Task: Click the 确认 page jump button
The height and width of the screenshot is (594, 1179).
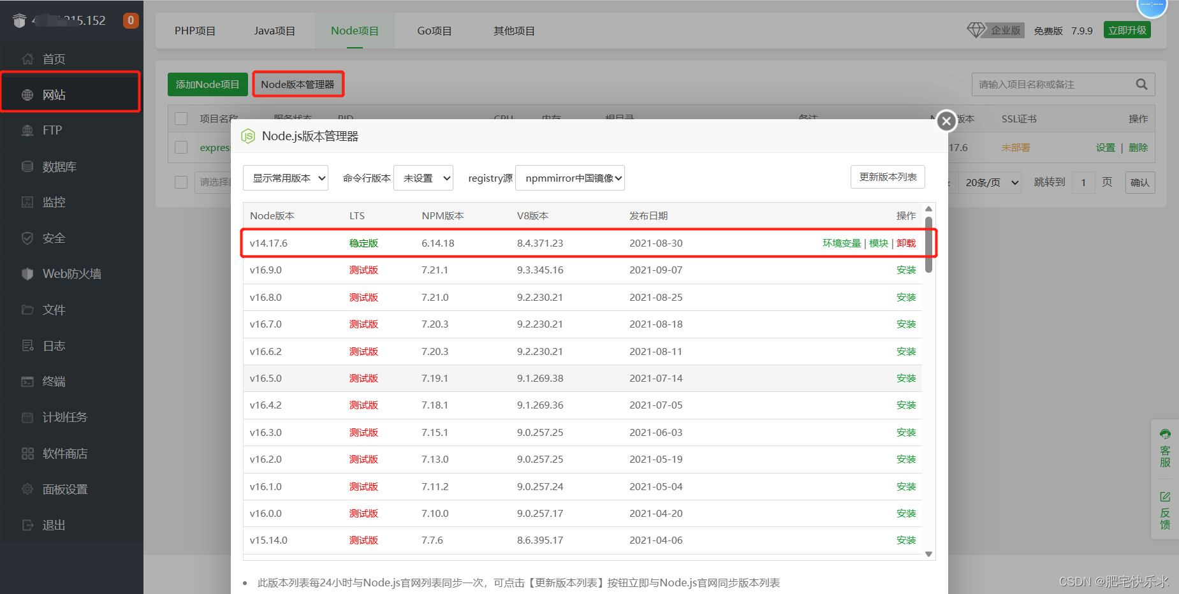Action: (x=1139, y=182)
